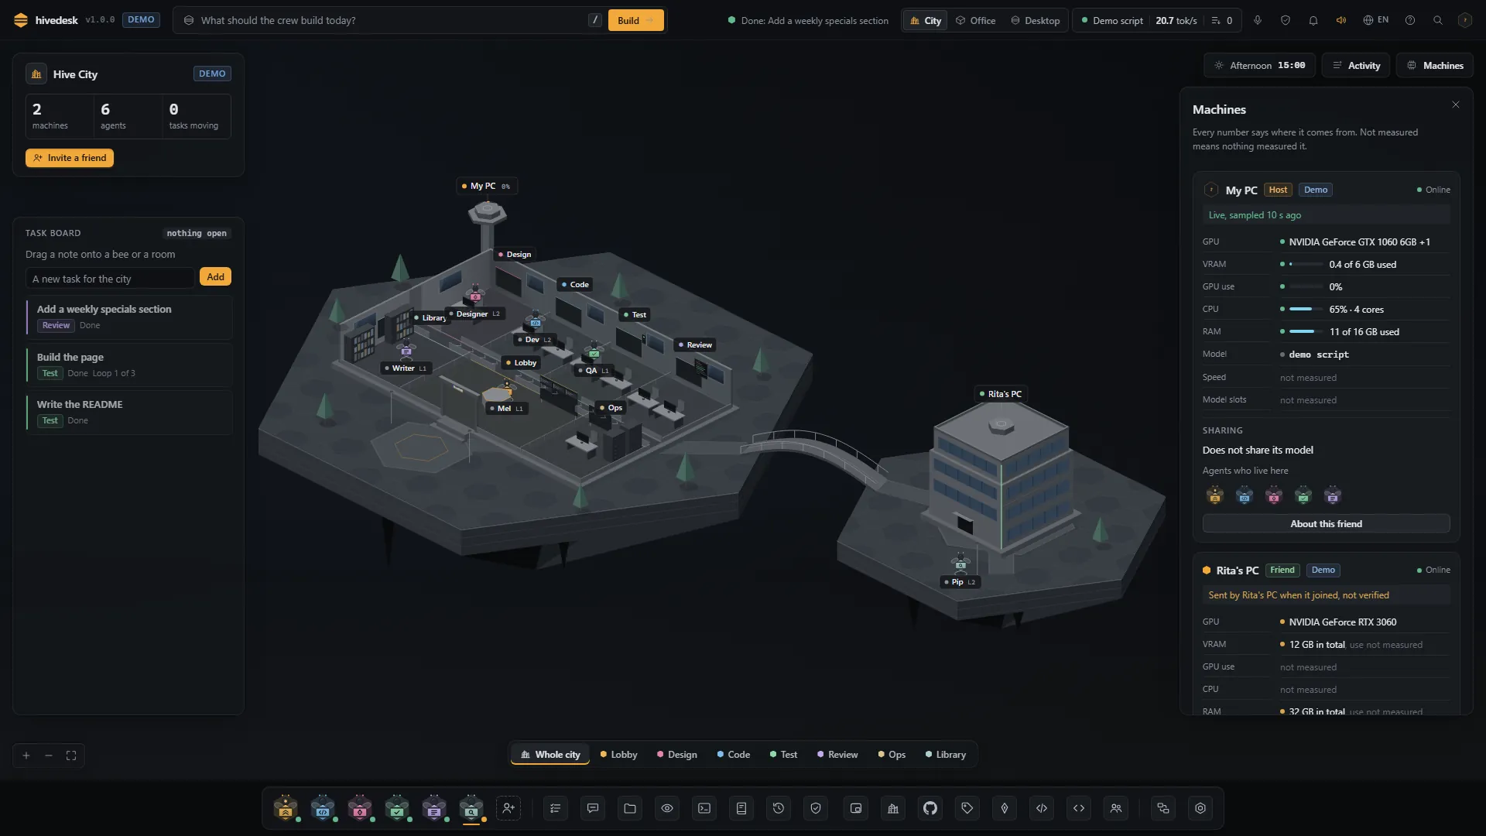The width and height of the screenshot is (1486, 836).
Task: Select the Lobby room filter
Action: [x=618, y=755]
